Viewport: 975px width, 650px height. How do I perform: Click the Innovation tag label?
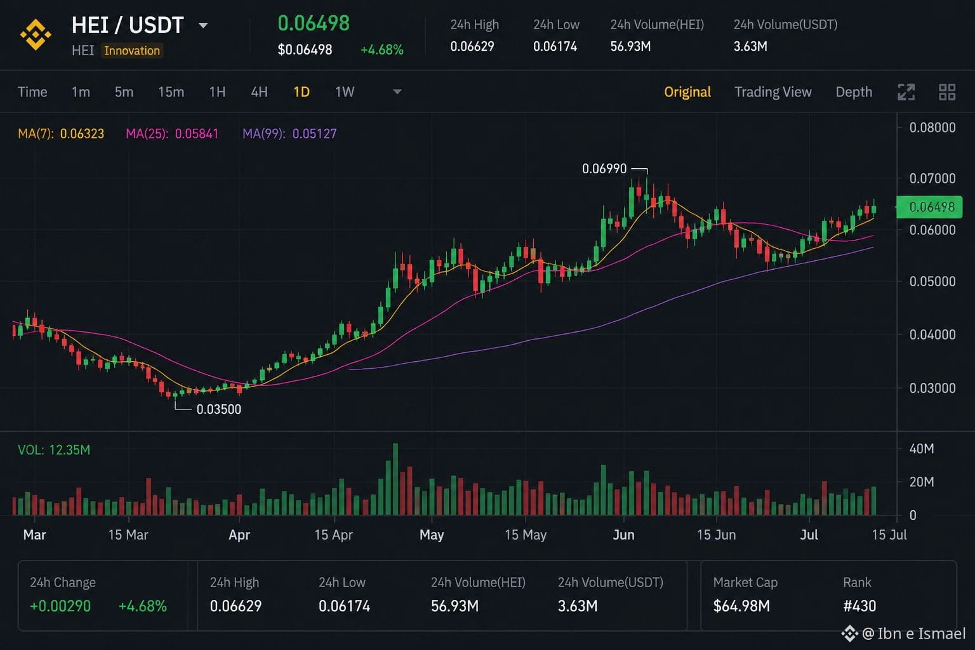[132, 51]
